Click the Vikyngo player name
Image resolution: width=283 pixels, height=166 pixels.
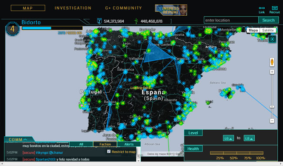(x=42, y=152)
